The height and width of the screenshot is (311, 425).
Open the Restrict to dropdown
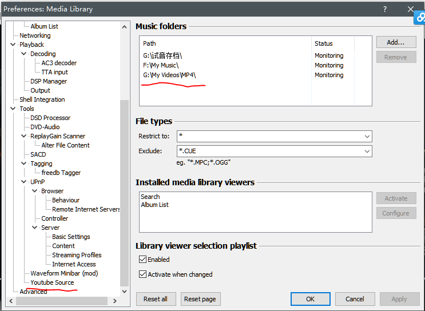(x=367, y=137)
